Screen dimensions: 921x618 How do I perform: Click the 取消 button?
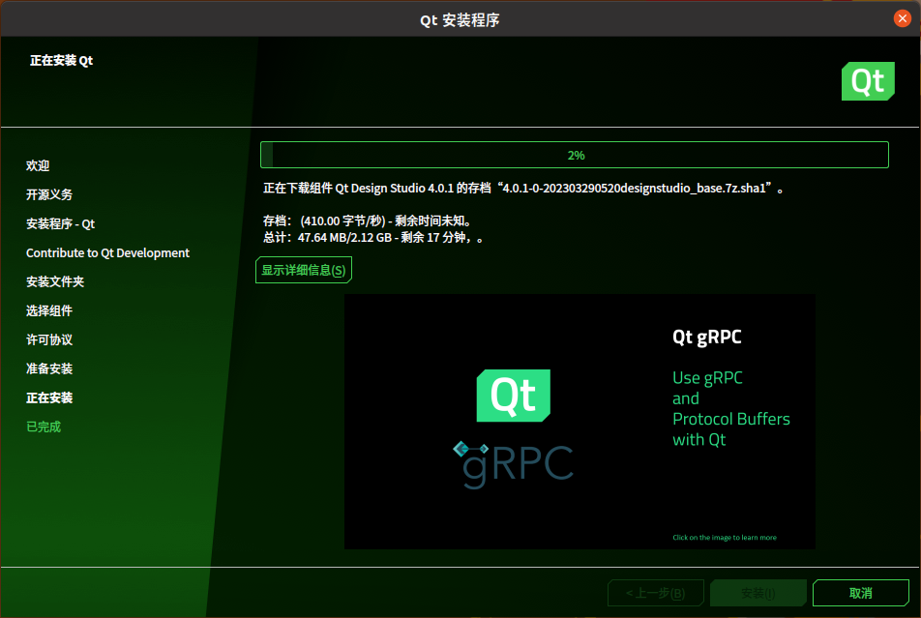[860, 593]
